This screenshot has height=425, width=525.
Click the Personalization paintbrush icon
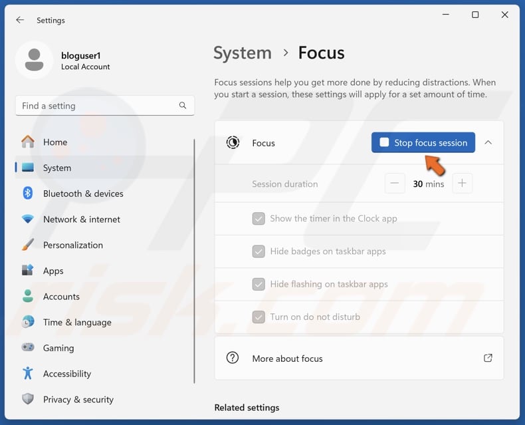click(28, 245)
